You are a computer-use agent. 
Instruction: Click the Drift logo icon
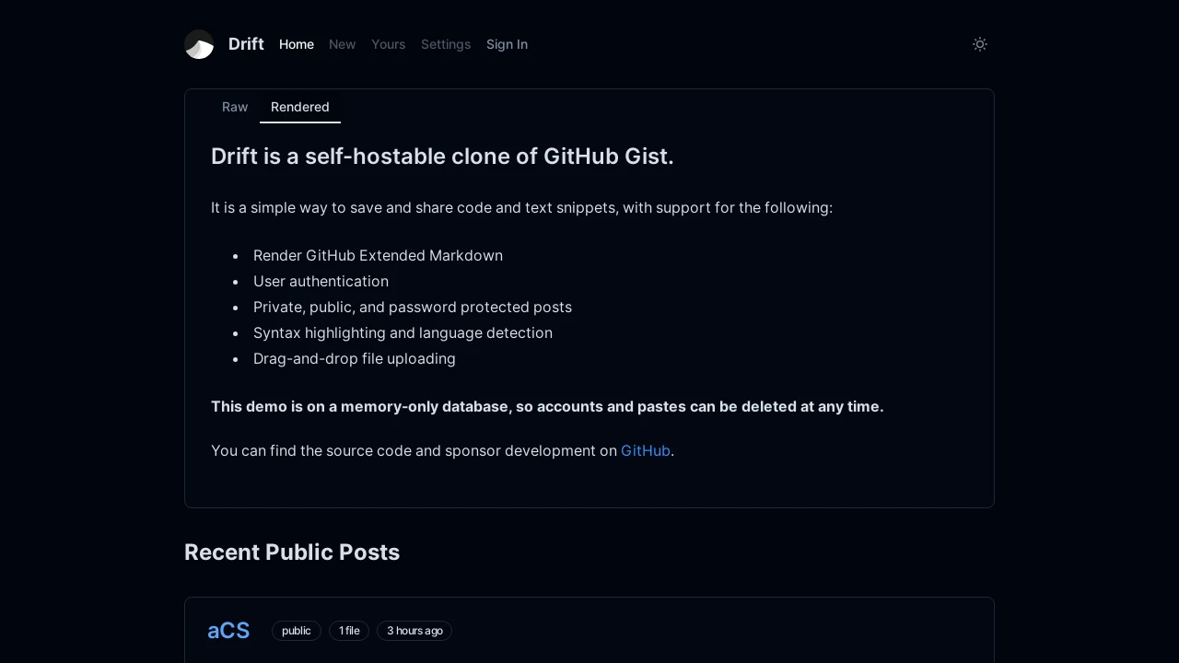(199, 44)
